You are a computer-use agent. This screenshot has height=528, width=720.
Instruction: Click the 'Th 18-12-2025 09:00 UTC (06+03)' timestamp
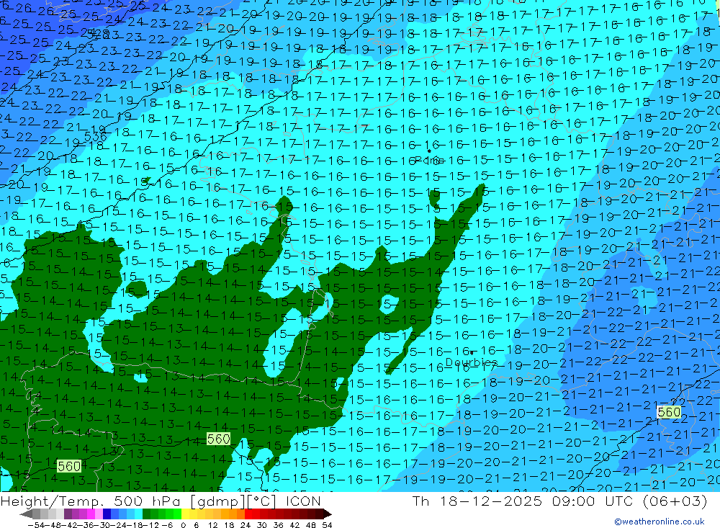(559, 501)
